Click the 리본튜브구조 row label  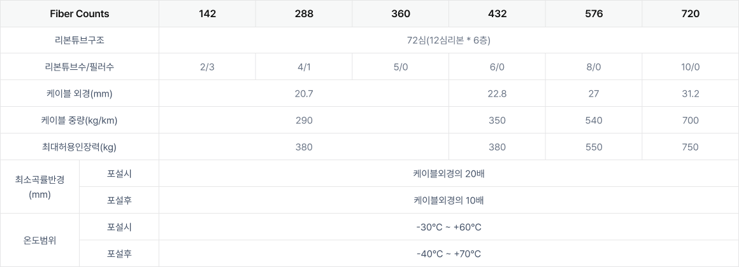tap(79, 41)
